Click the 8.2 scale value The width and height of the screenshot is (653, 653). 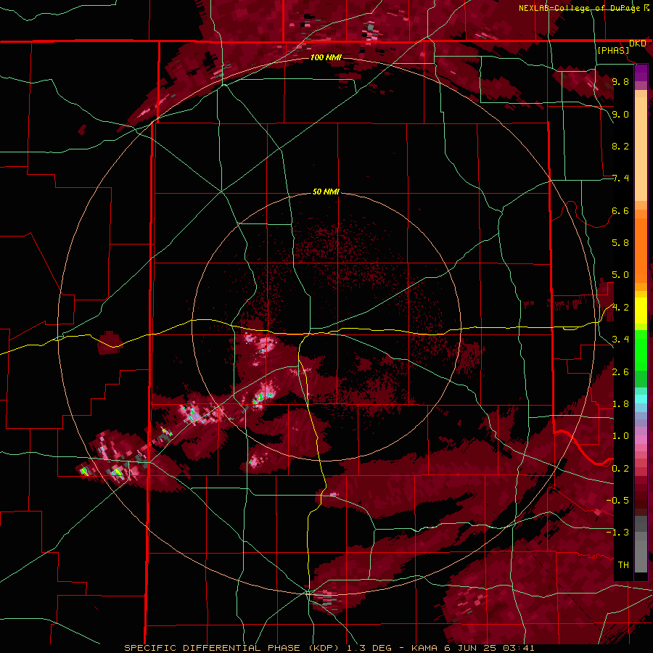click(x=620, y=146)
